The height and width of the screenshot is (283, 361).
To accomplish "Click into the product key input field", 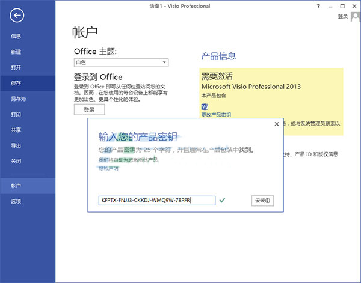I will pyautogui.click(x=157, y=201).
